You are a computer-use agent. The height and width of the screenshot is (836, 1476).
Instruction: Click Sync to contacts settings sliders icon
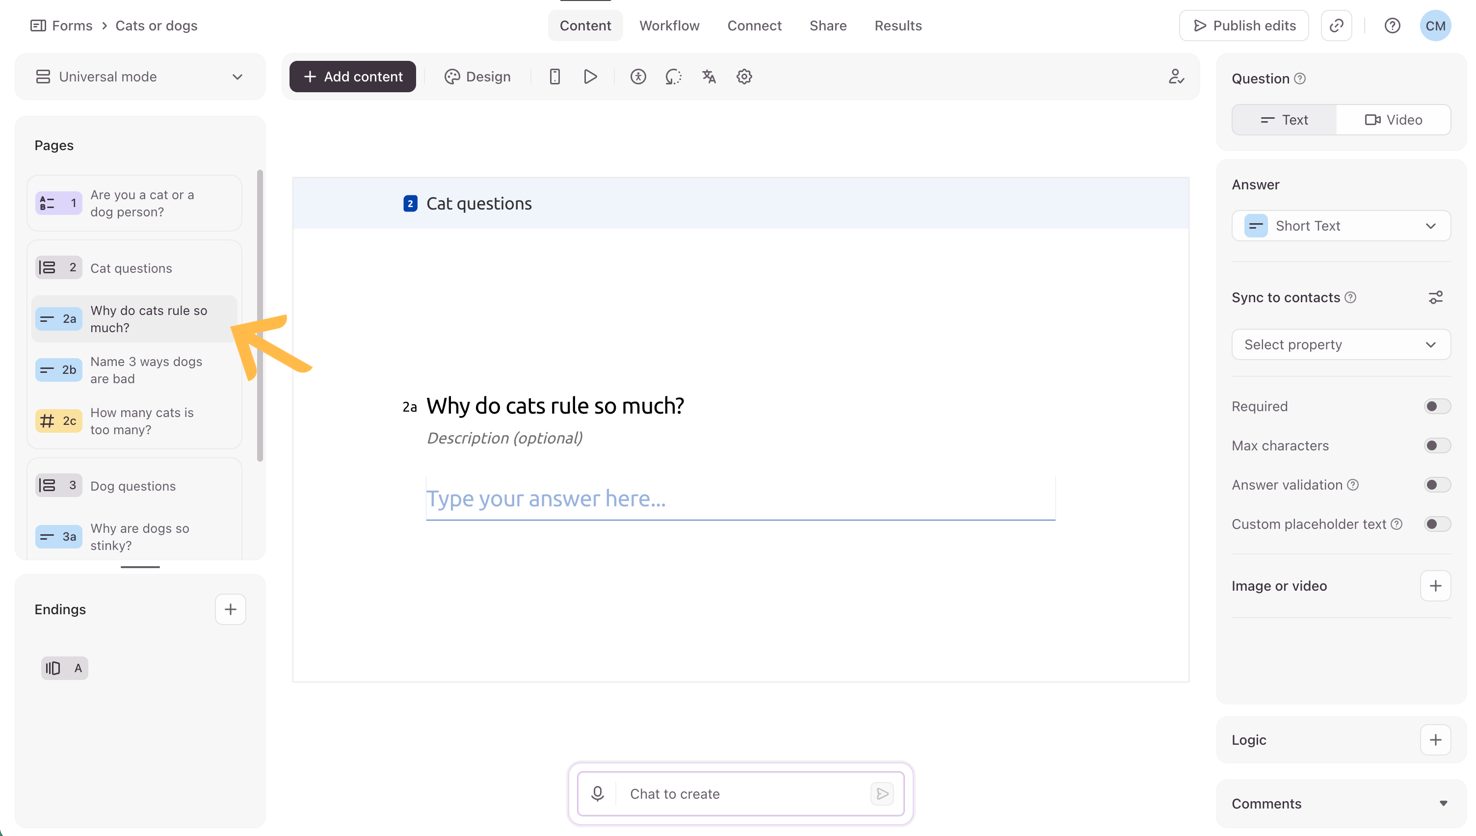[1435, 297]
